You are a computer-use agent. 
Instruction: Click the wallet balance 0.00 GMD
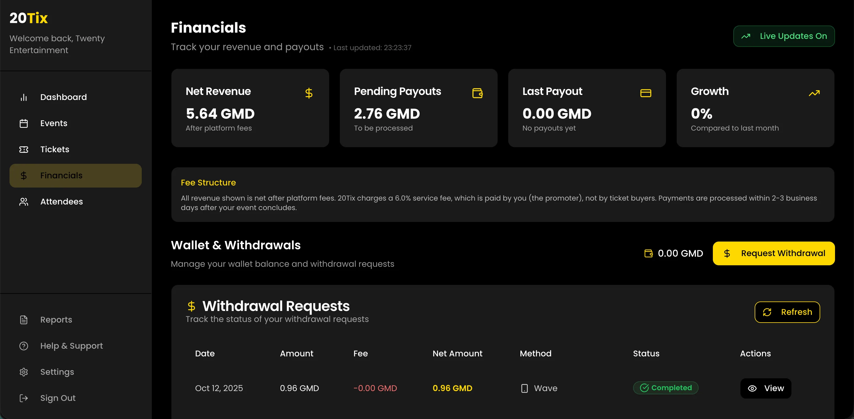point(680,253)
